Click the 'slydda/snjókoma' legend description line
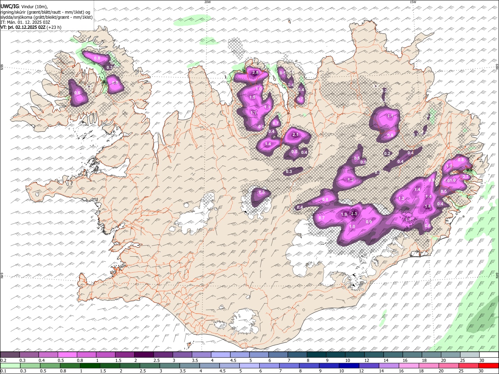Viewport: 499px width, 374px height. pos(46,17)
